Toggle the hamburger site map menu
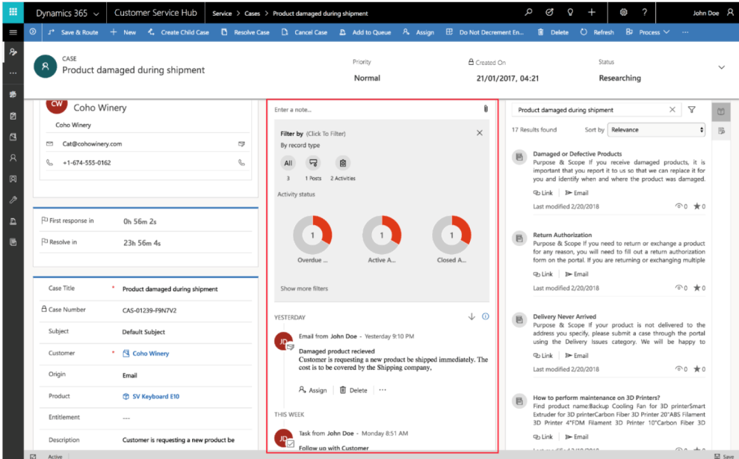Image resolution: width=739 pixels, height=459 pixels. (x=13, y=32)
